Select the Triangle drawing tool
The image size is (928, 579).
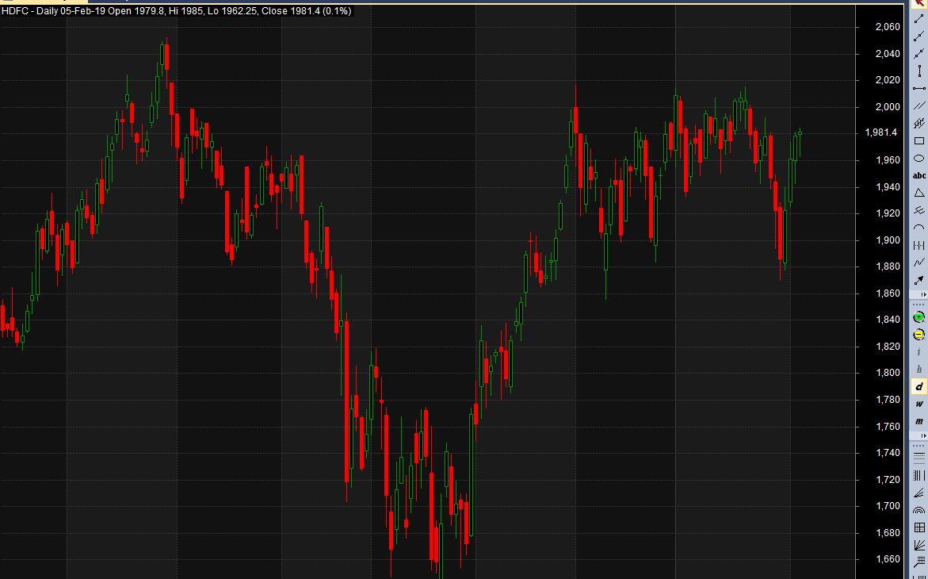point(919,193)
